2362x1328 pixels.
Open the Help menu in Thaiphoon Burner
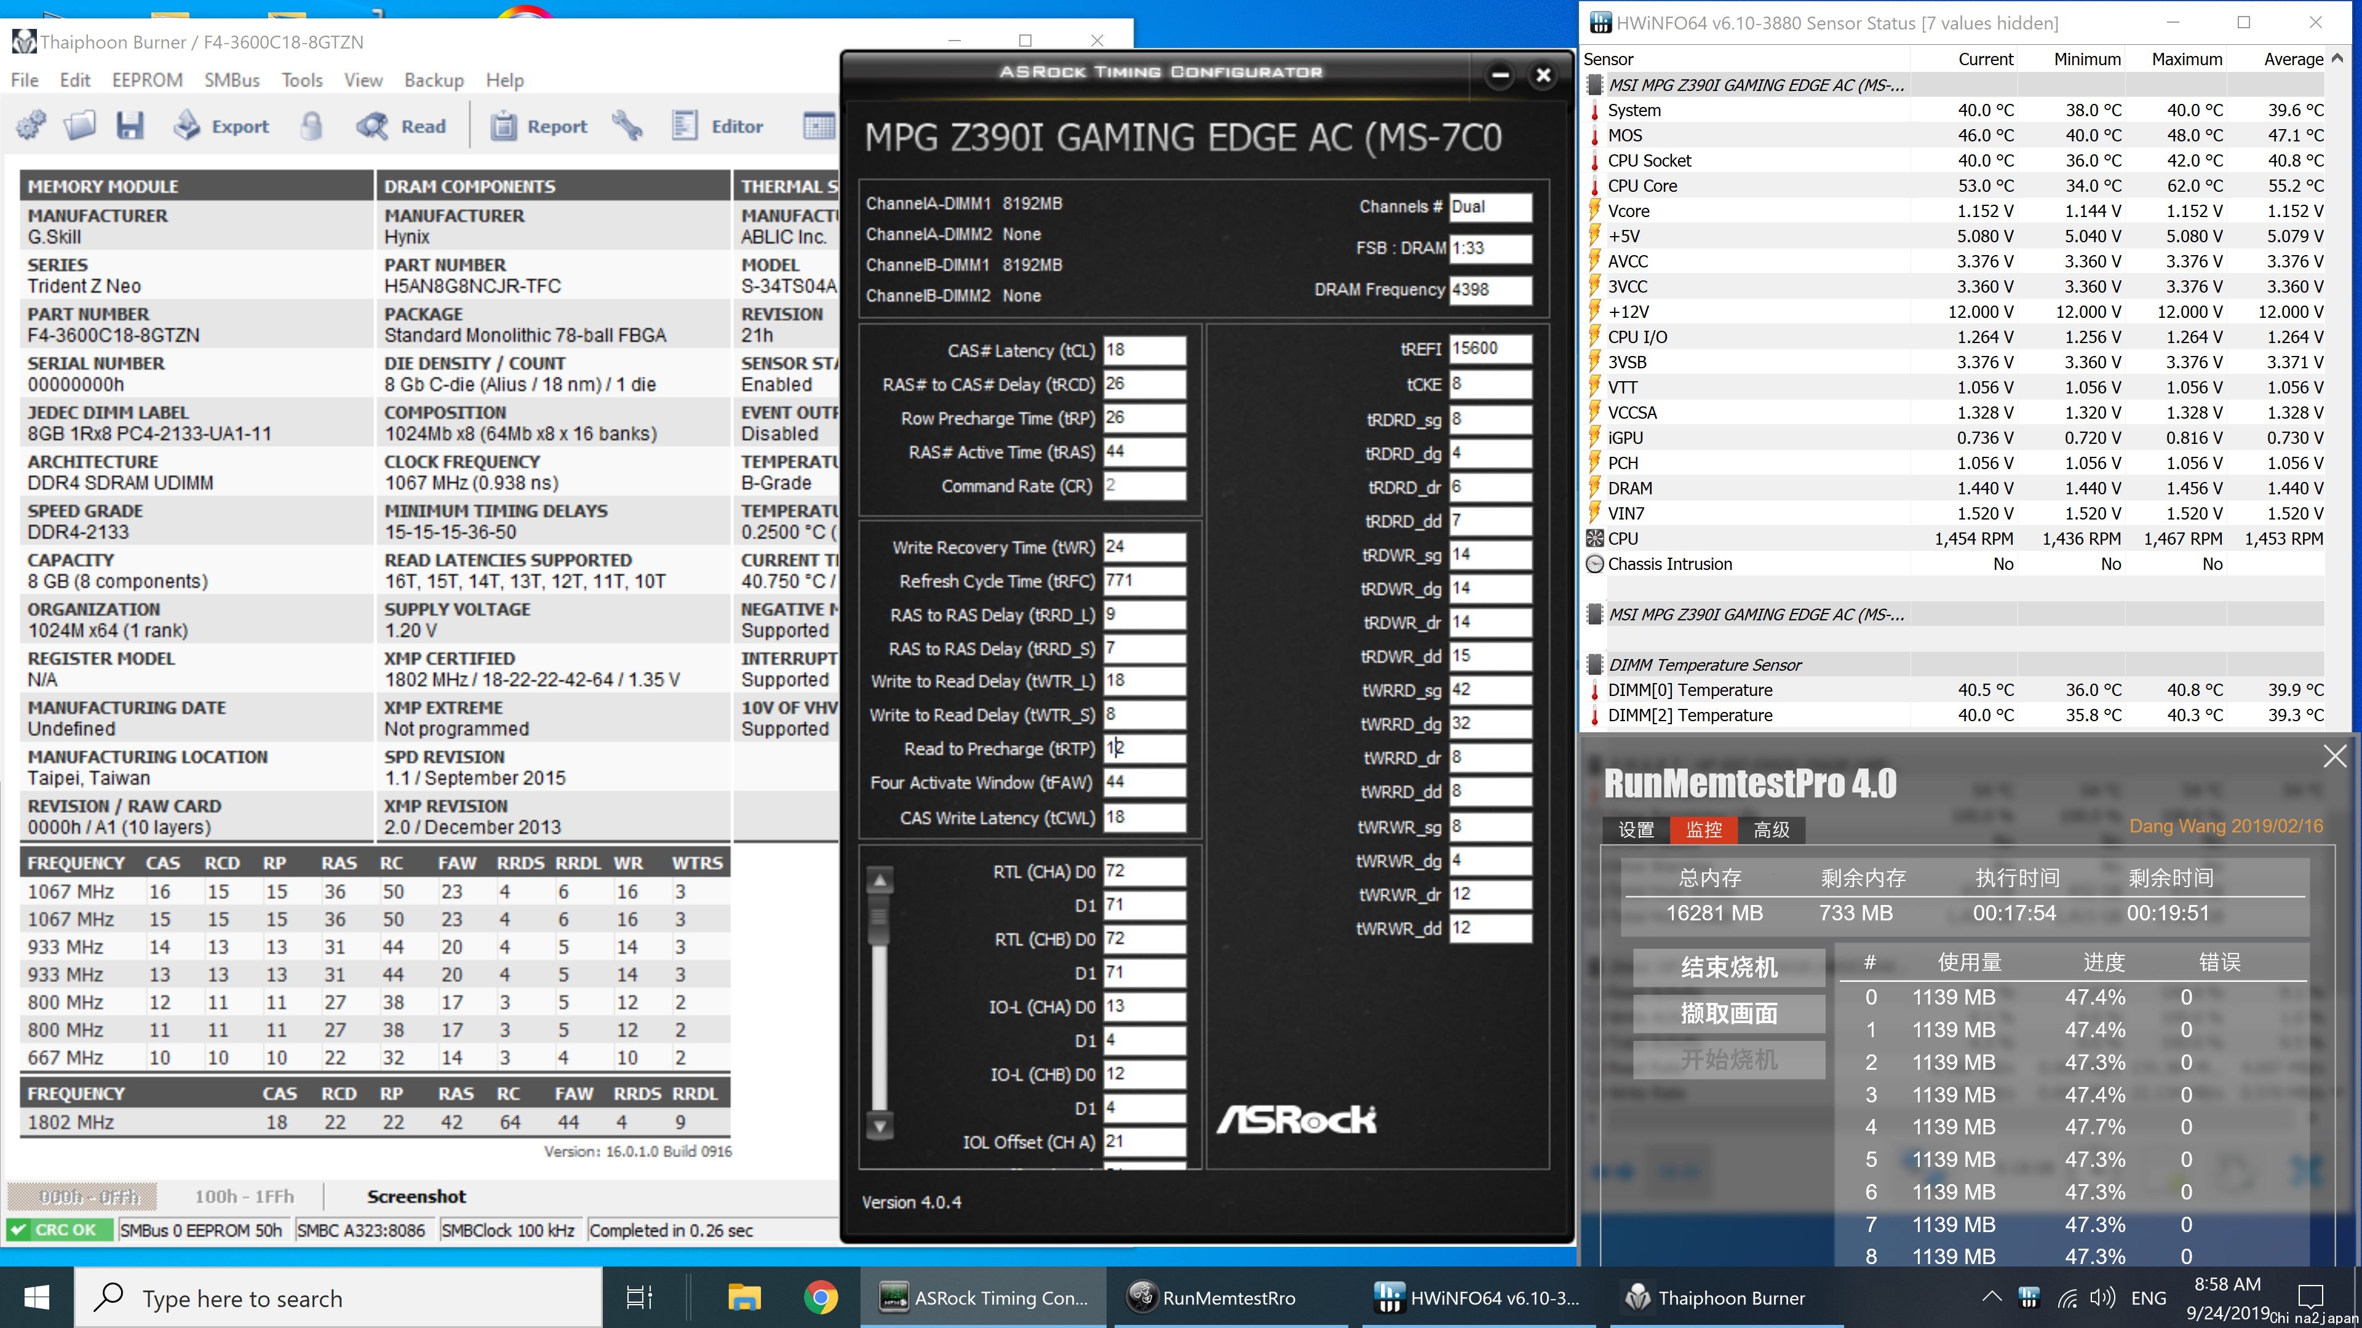click(x=504, y=80)
